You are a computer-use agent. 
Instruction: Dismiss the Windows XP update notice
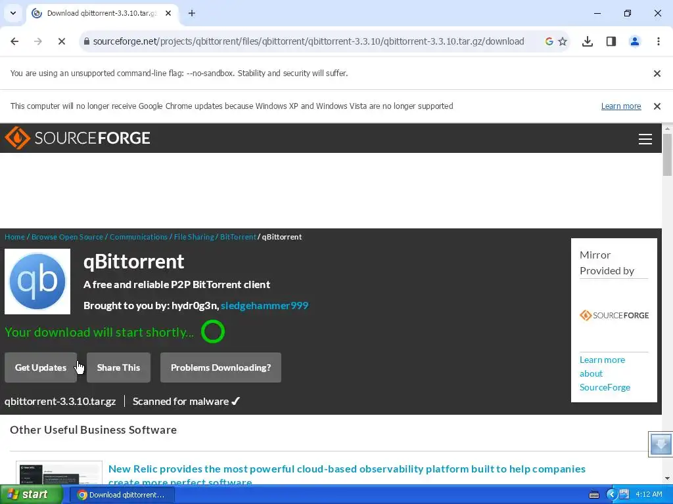coord(657,106)
